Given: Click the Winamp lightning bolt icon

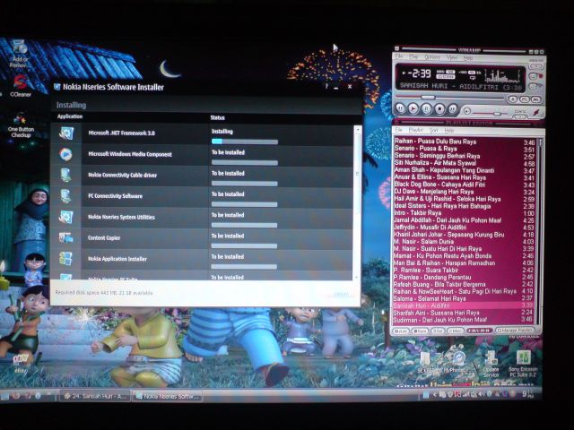Looking at the screenshot, I should click(536, 112).
